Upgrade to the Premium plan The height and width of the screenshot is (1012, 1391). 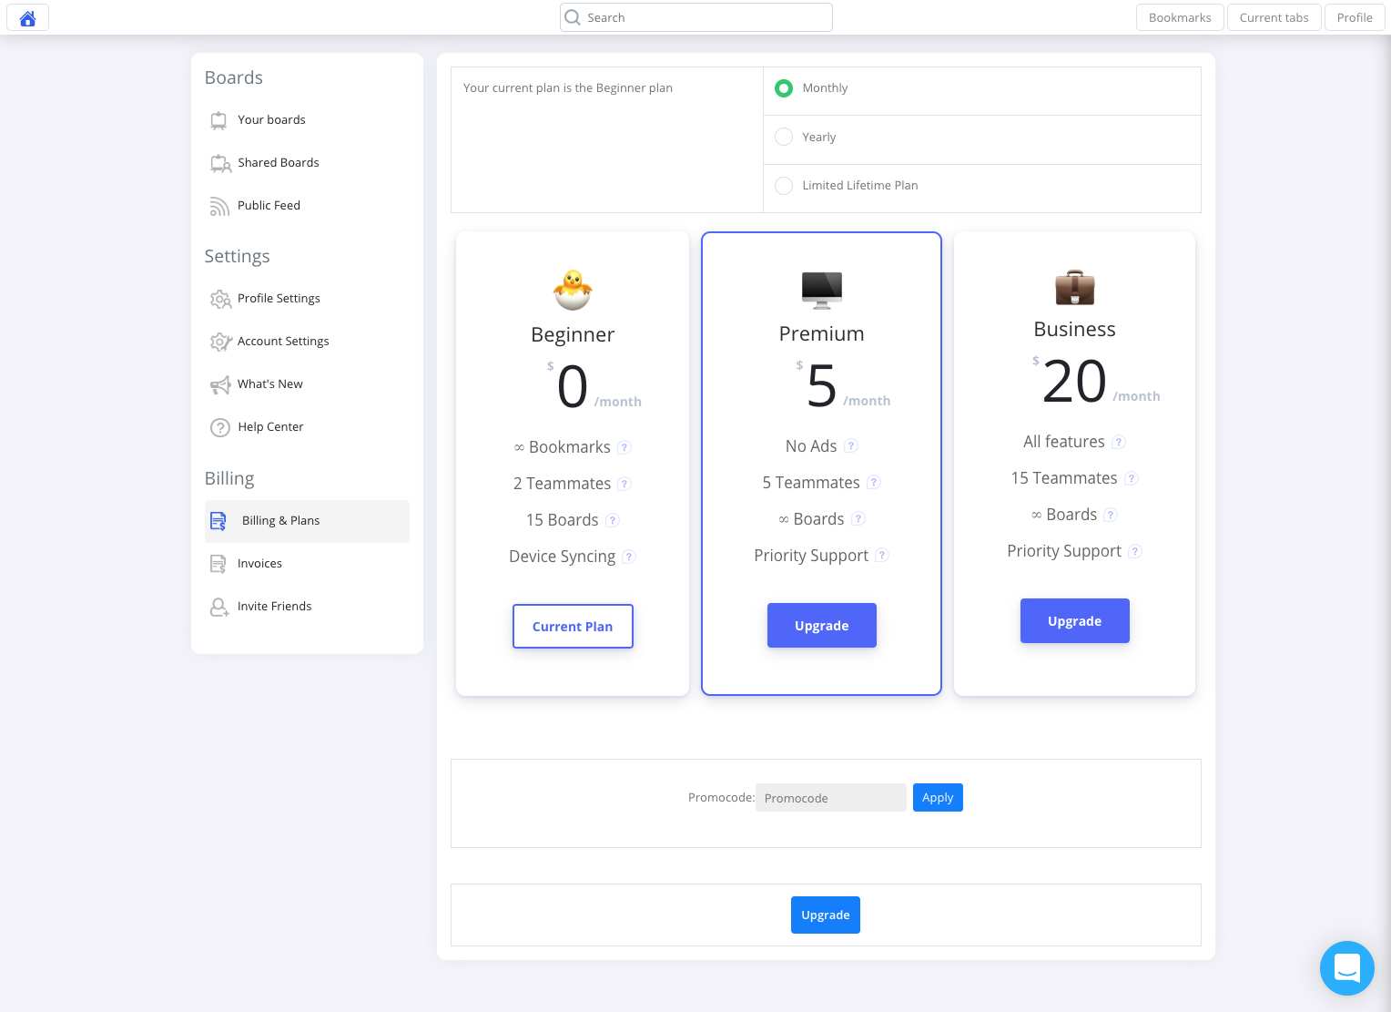pyautogui.click(x=822, y=626)
